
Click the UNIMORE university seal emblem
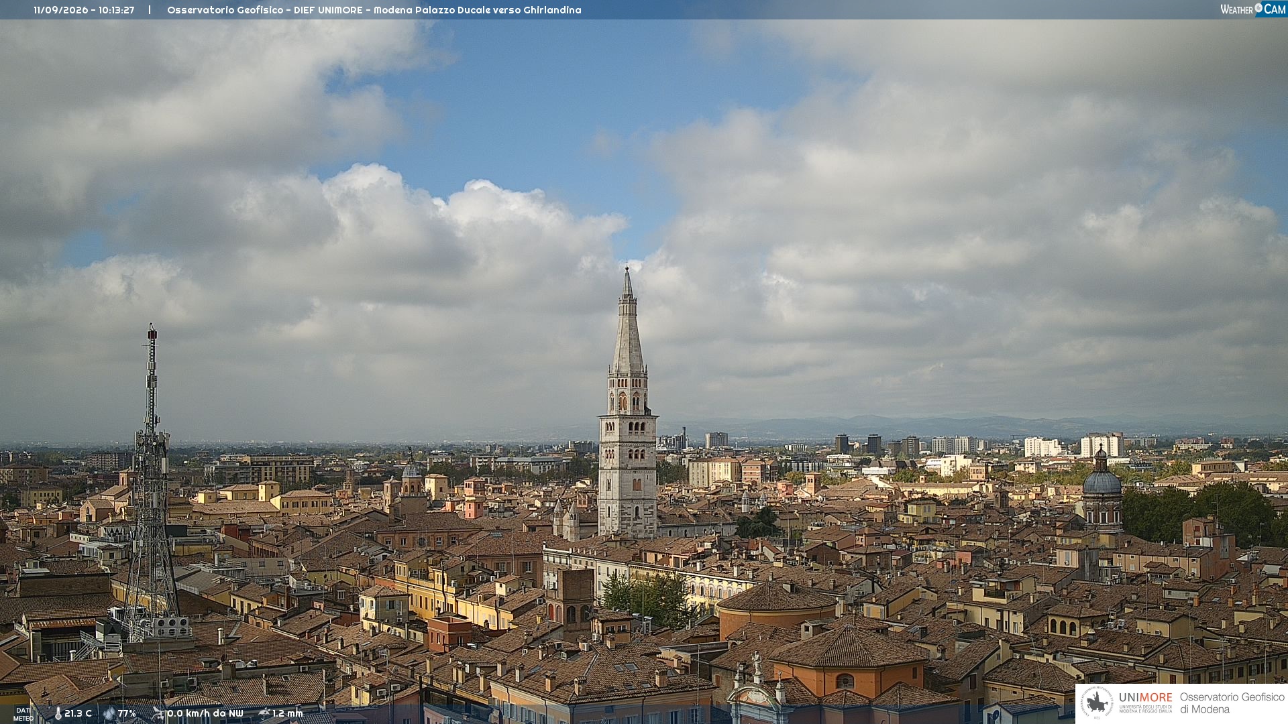pos(1097,703)
